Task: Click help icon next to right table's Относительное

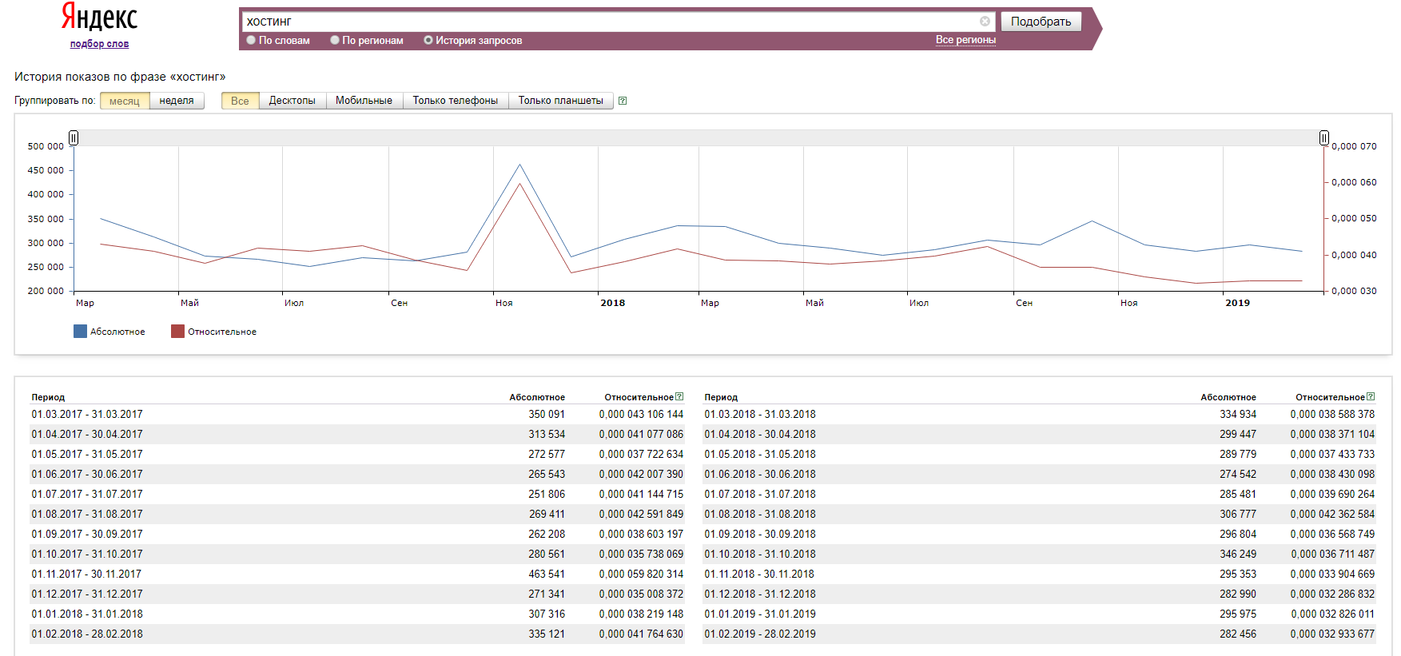Action: point(1371,396)
